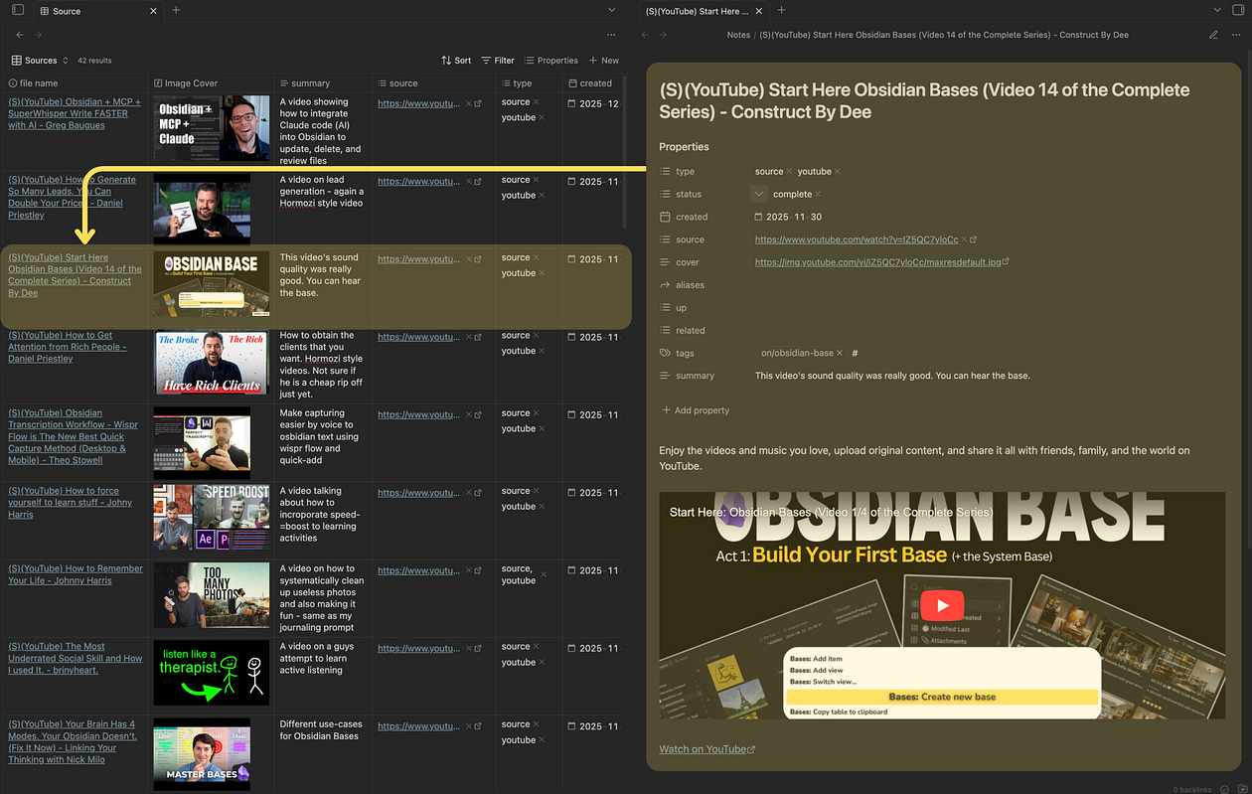Open the Greg Baugues Obsidian MCP note
The height and width of the screenshot is (794, 1252).
click(x=75, y=113)
